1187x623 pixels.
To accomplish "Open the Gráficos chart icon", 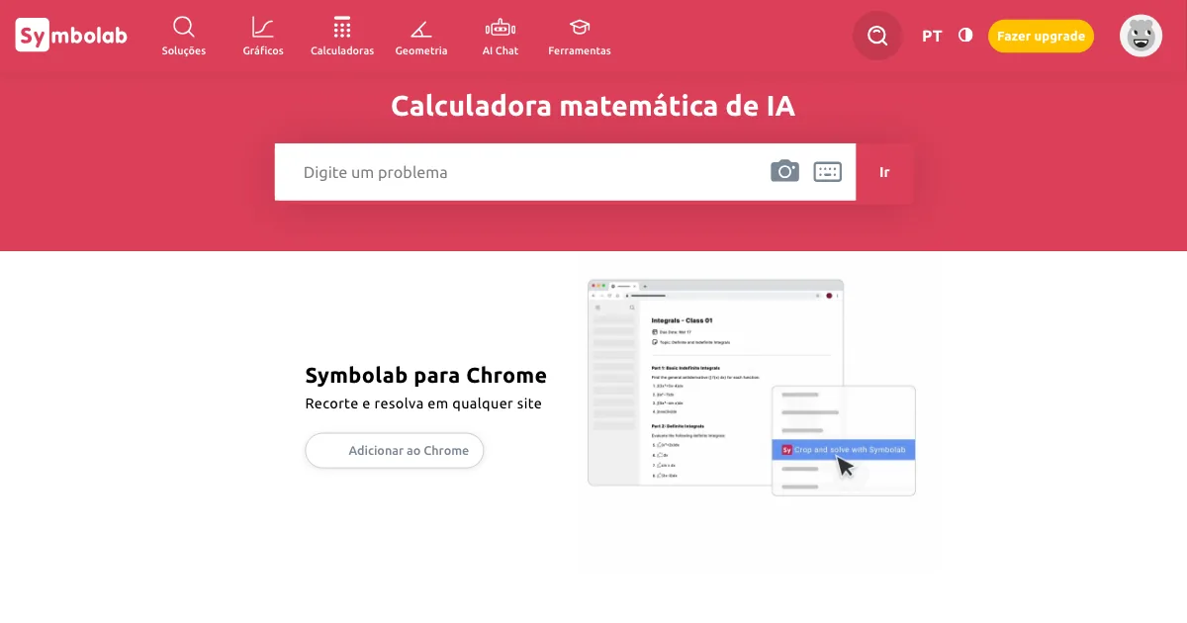I will coord(263,28).
